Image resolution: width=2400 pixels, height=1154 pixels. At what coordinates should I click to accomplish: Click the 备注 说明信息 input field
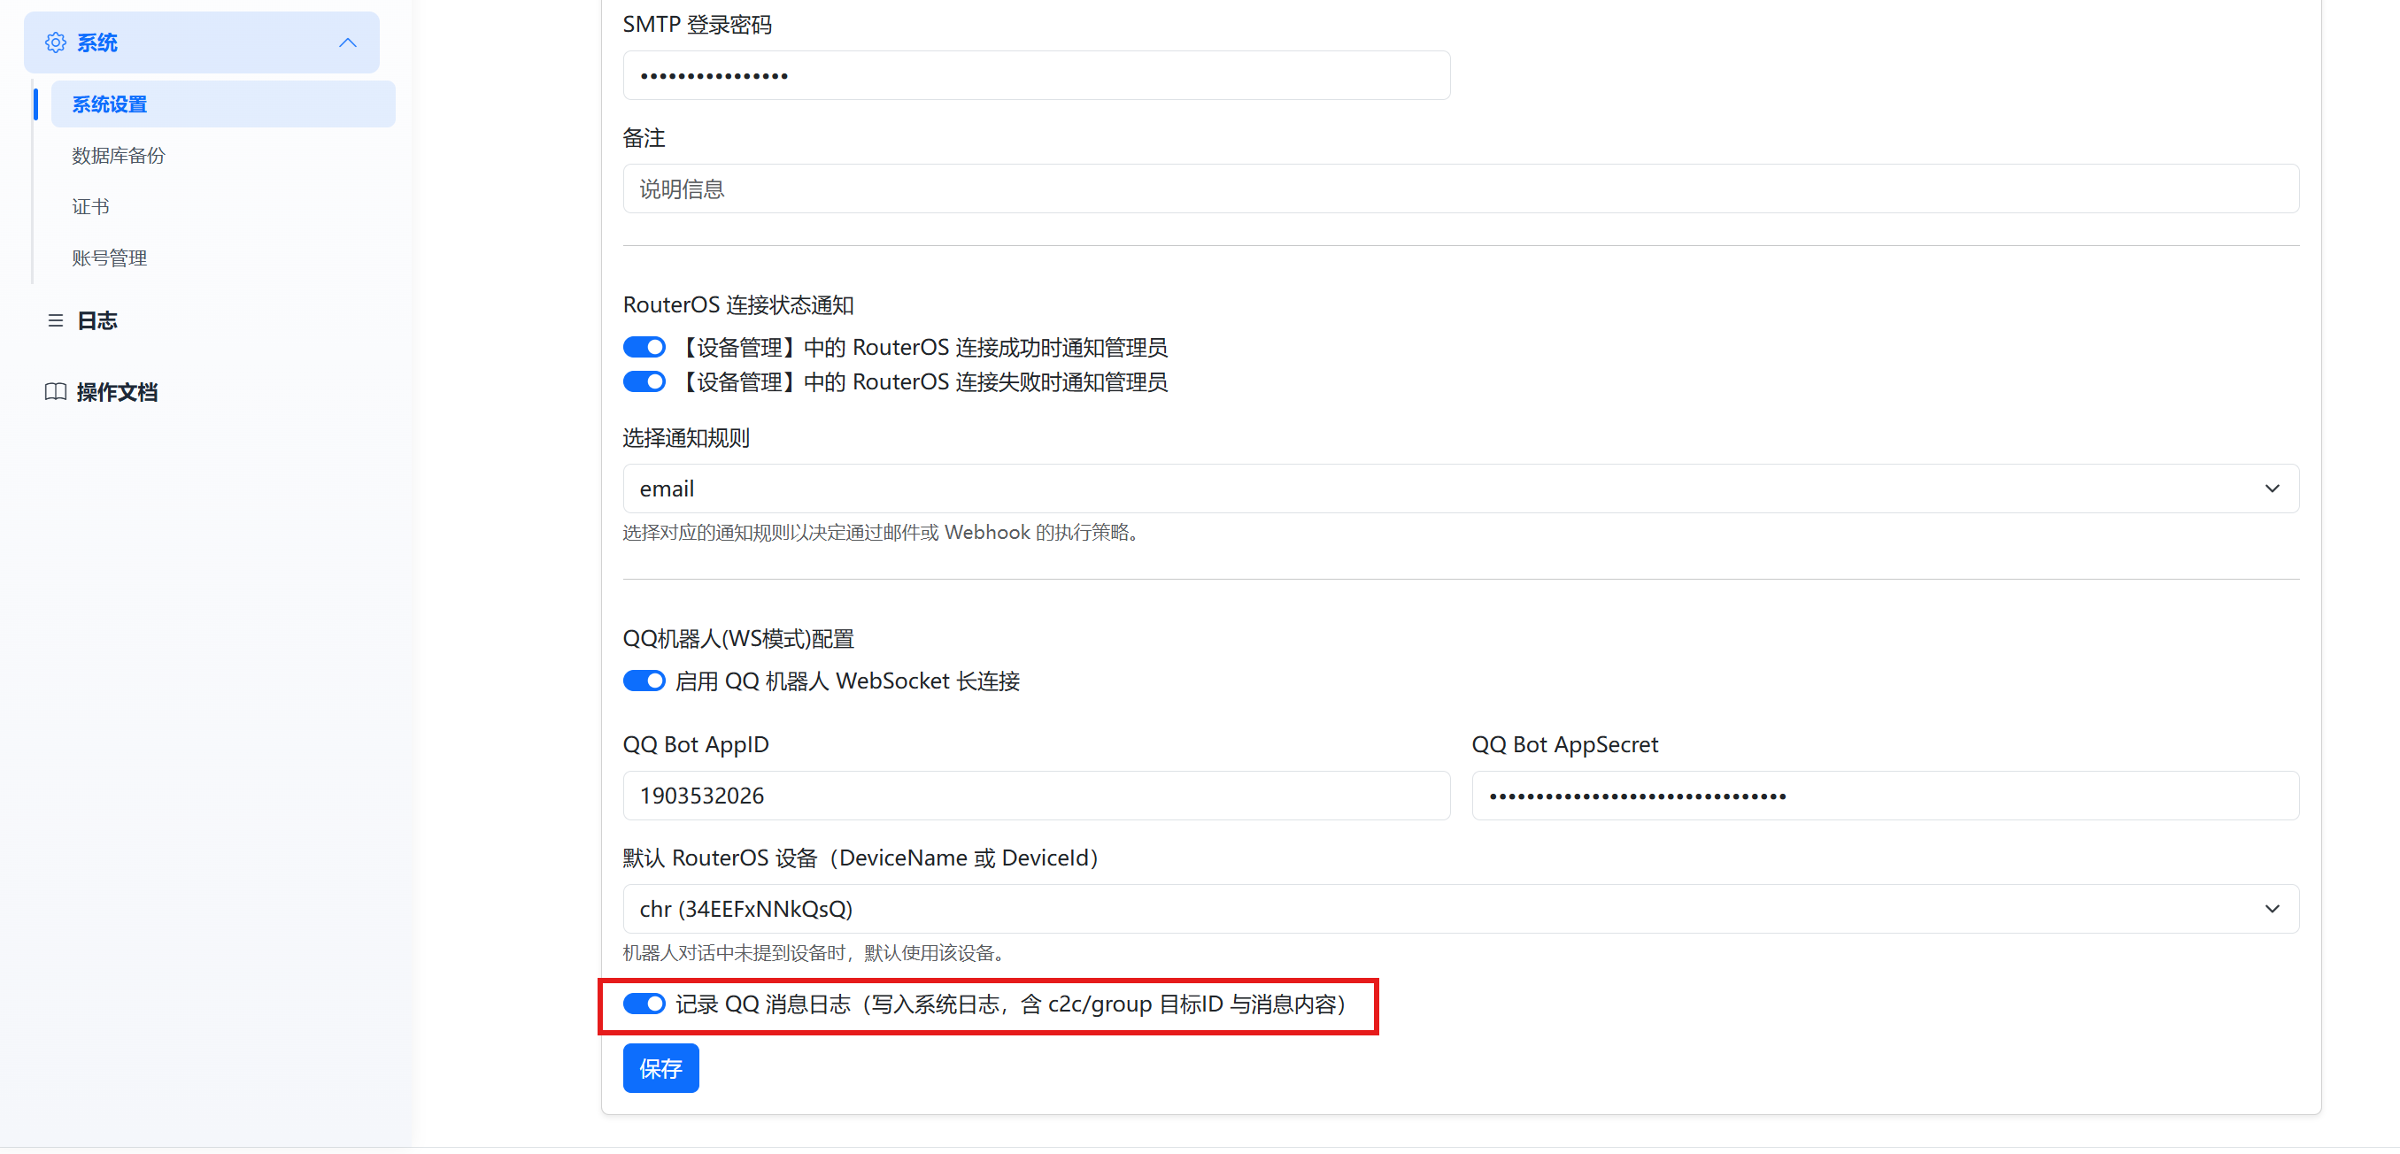point(1460,189)
